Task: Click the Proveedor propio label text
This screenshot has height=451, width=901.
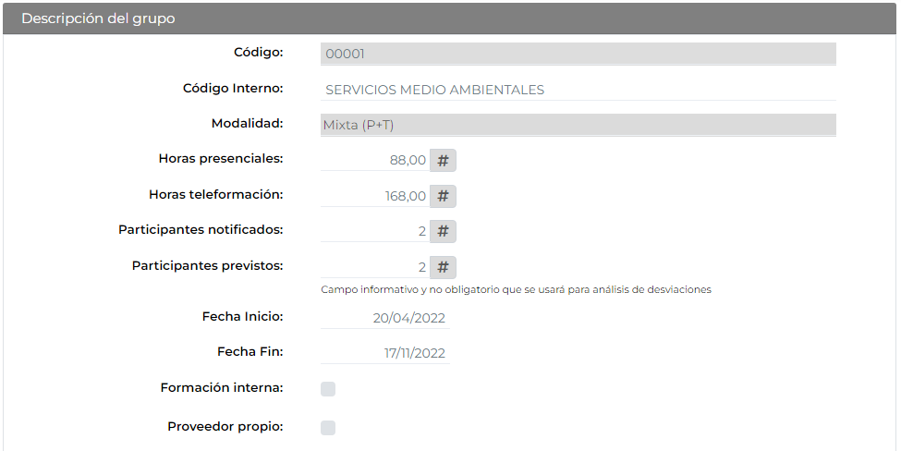Action: coord(225,427)
